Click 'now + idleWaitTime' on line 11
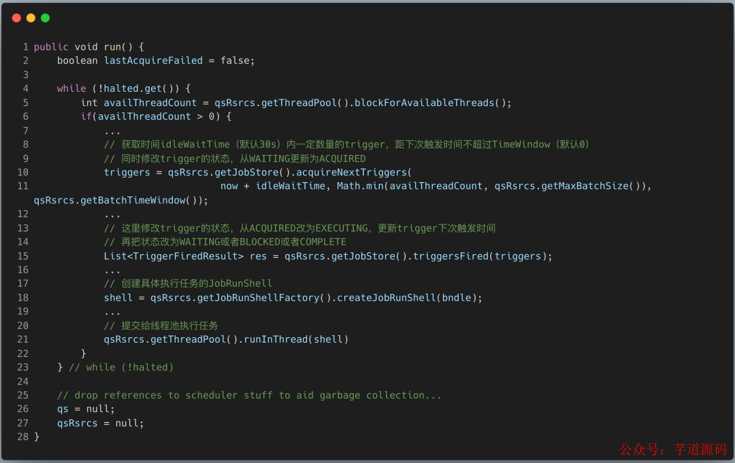The image size is (735, 463). click(x=273, y=186)
